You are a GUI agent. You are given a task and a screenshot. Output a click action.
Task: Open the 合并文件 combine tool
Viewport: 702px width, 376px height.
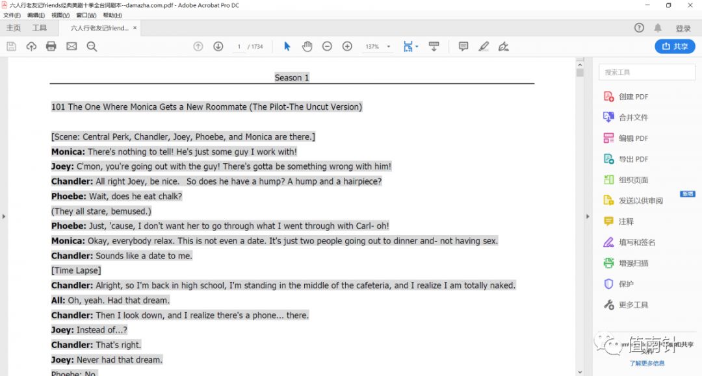[x=626, y=117]
